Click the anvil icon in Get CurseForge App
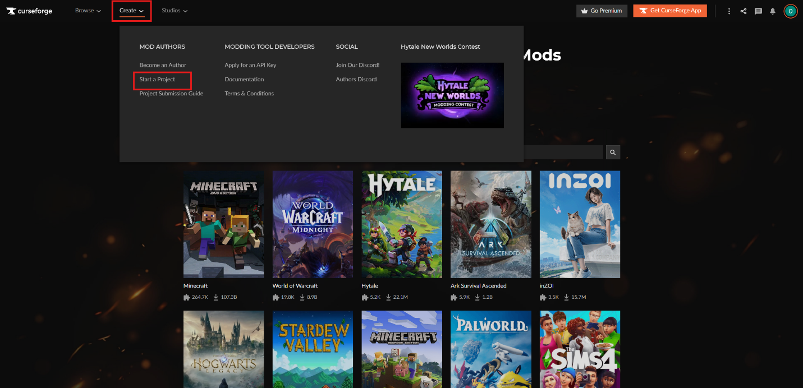This screenshot has height=388, width=803. (x=643, y=11)
